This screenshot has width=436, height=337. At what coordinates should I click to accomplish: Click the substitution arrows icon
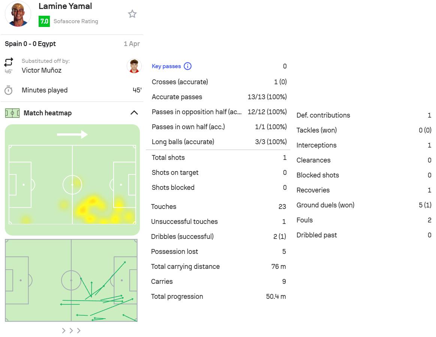click(9, 62)
